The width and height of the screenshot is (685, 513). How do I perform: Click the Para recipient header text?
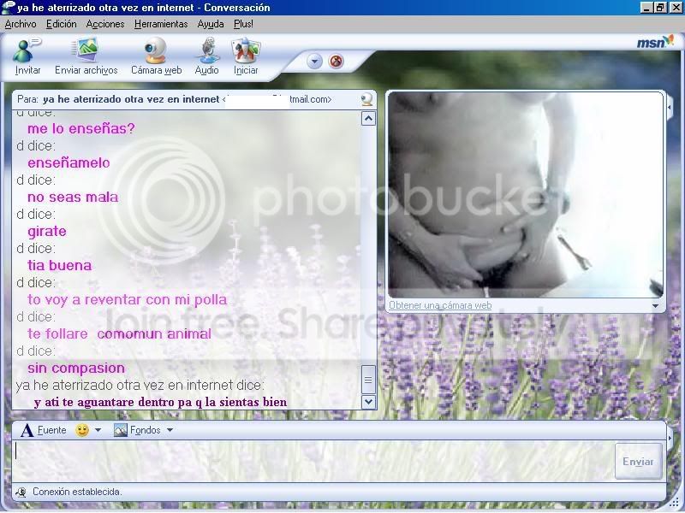(x=175, y=99)
